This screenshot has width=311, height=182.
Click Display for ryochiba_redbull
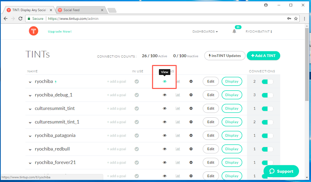pyautogui.click(x=232, y=149)
